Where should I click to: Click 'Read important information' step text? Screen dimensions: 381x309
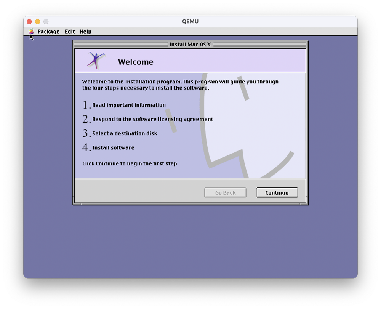coord(129,105)
